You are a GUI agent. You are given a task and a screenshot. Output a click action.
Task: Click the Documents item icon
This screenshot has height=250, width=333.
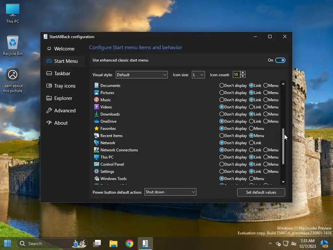[x=96, y=86]
